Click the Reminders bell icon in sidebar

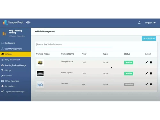coord(2,86)
